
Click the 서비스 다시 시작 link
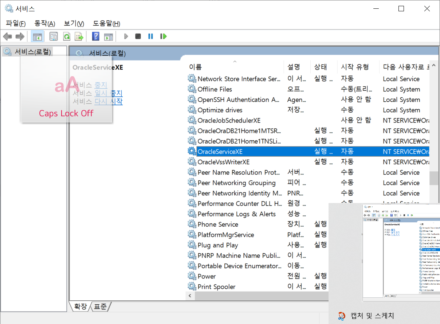pos(109,102)
